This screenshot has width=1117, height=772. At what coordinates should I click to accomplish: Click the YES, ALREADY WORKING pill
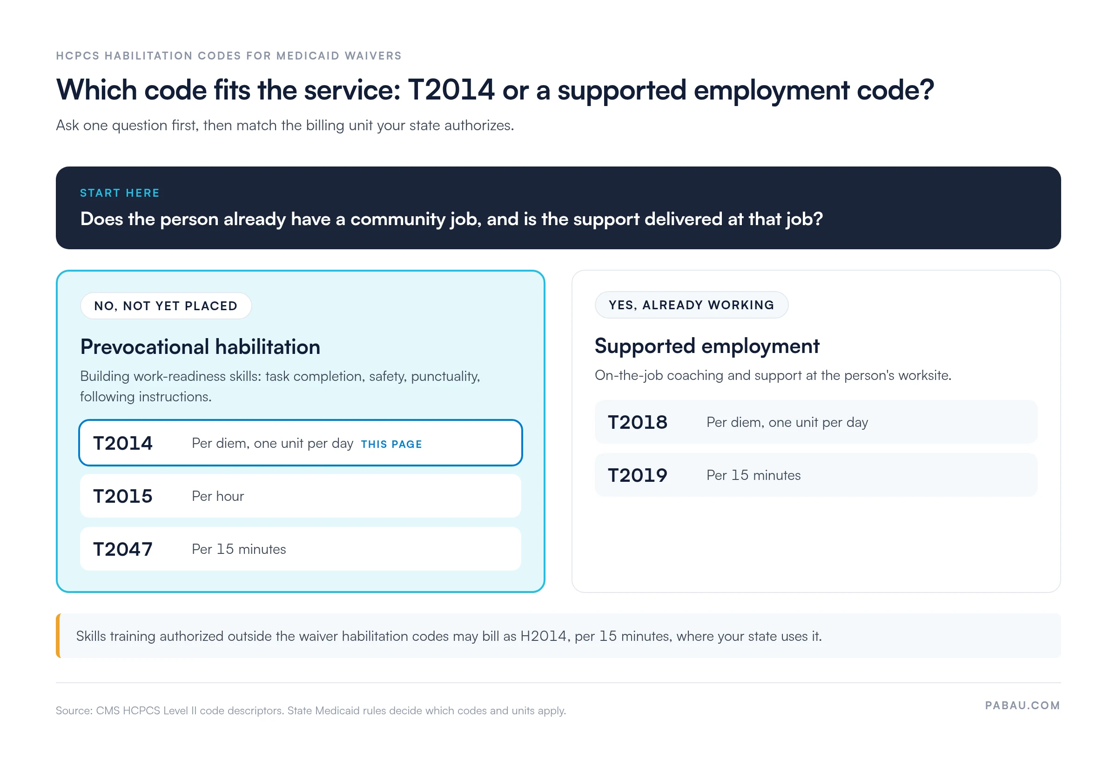coord(691,305)
